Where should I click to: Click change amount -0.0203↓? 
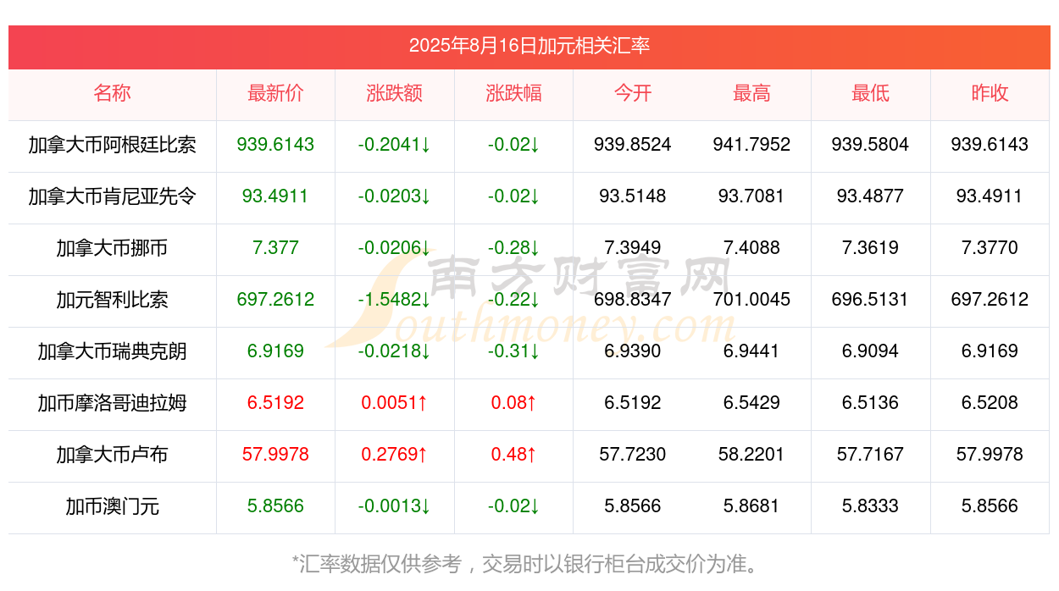[395, 196]
